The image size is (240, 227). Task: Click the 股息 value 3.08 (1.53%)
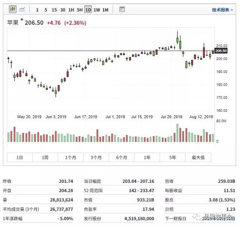coord(222,200)
